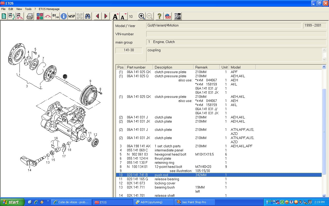Screen dimensions: 329x206
Task: Select the release bearing row 020 141 165 G
Action: tap(219, 179)
